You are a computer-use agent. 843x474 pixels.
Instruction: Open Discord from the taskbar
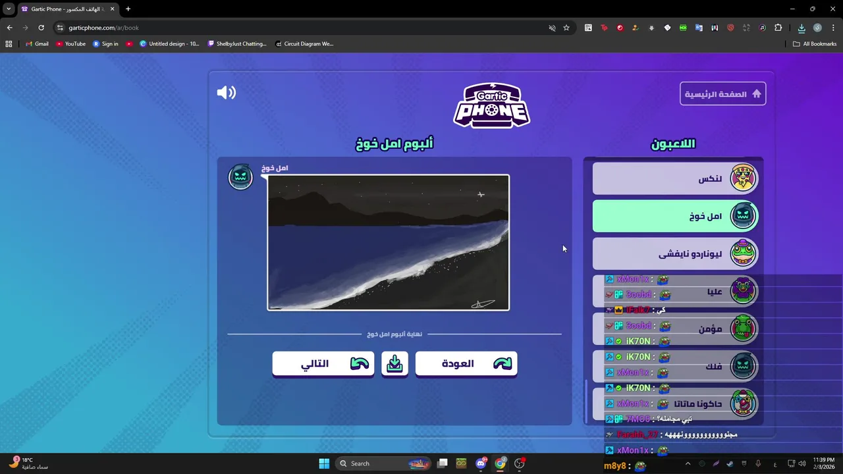(x=481, y=463)
